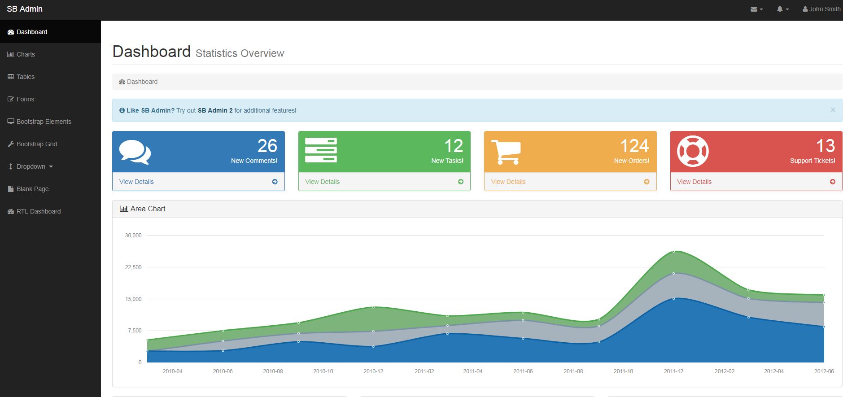Go to Charts in the sidebar
This screenshot has width=843, height=397.
[x=26, y=54]
